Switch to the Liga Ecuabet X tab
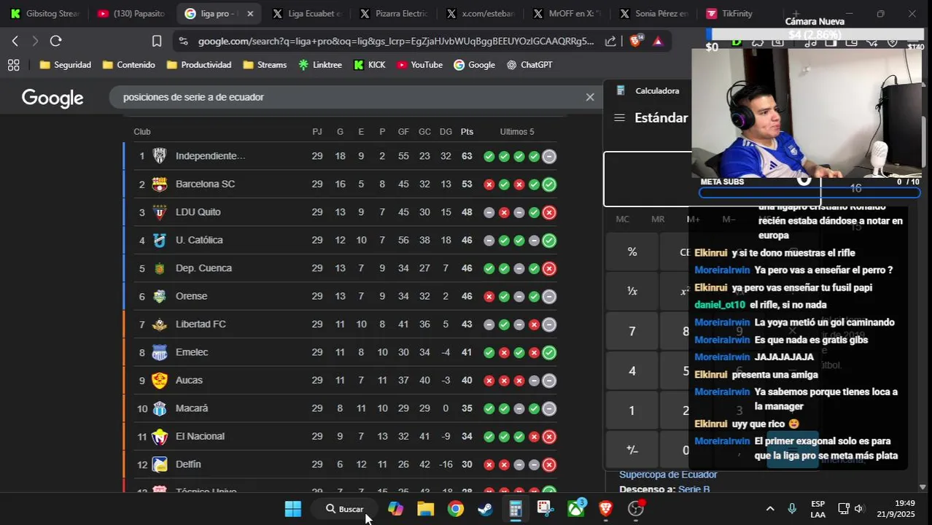 tap(306, 14)
